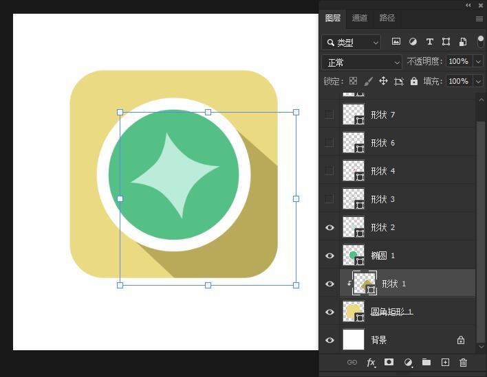The width and height of the screenshot is (487, 377).
Task: Select the 形状 7 layer name
Action: pos(383,115)
